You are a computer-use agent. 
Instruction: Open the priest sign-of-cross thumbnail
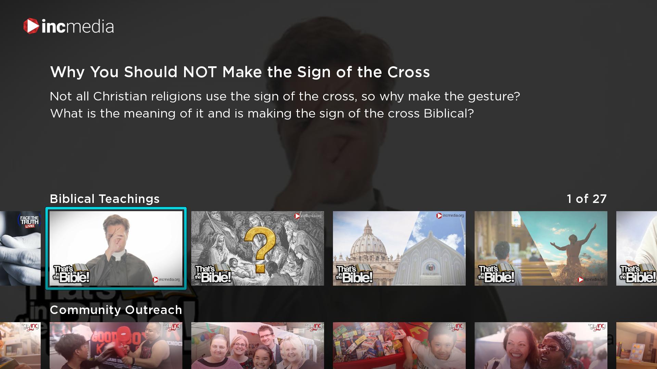click(116, 248)
